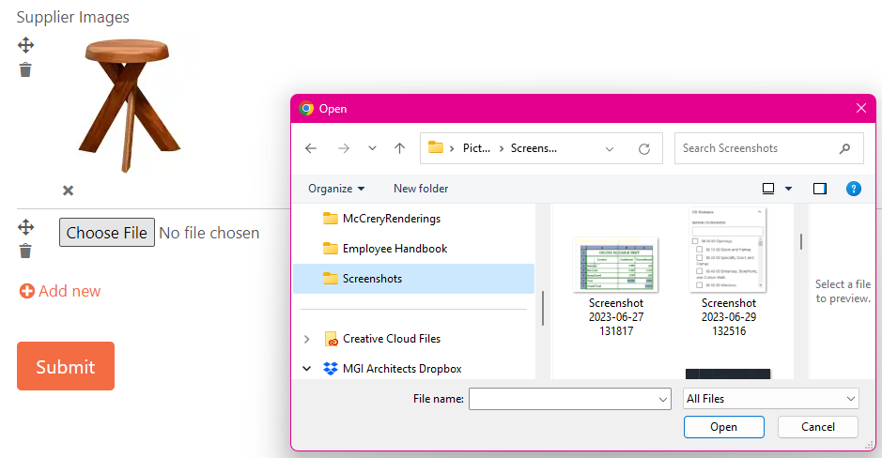Image resolution: width=882 pixels, height=458 pixels.
Task: Open the file dialog help icon
Action: (853, 189)
